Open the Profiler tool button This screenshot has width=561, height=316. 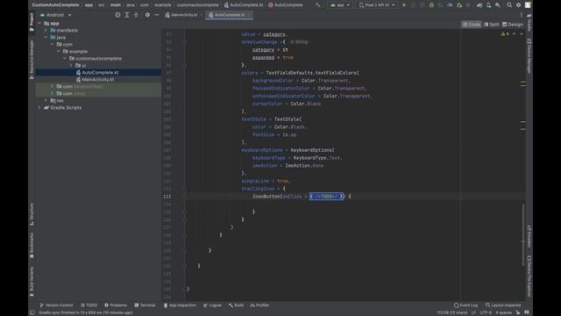259,305
